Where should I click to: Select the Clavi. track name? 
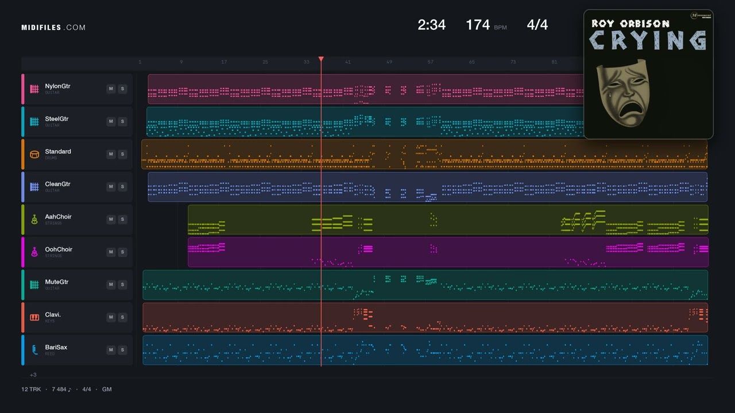pyautogui.click(x=53, y=315)
